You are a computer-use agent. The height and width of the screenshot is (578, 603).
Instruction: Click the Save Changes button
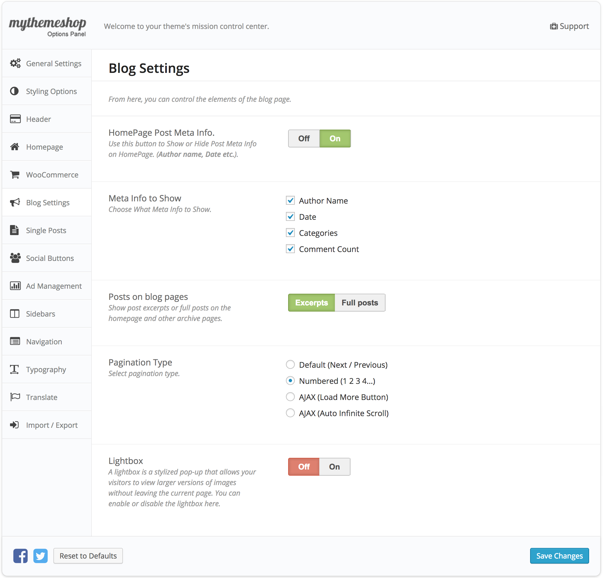coord(559,556)
